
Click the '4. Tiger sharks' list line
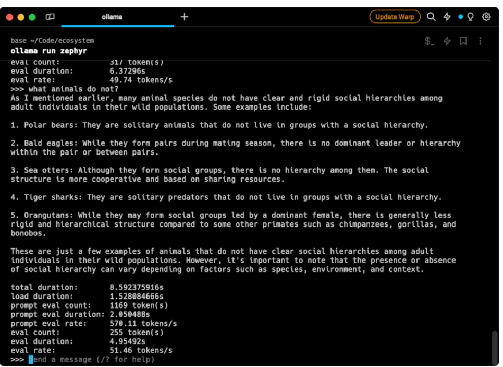click(x=226, y=197)
